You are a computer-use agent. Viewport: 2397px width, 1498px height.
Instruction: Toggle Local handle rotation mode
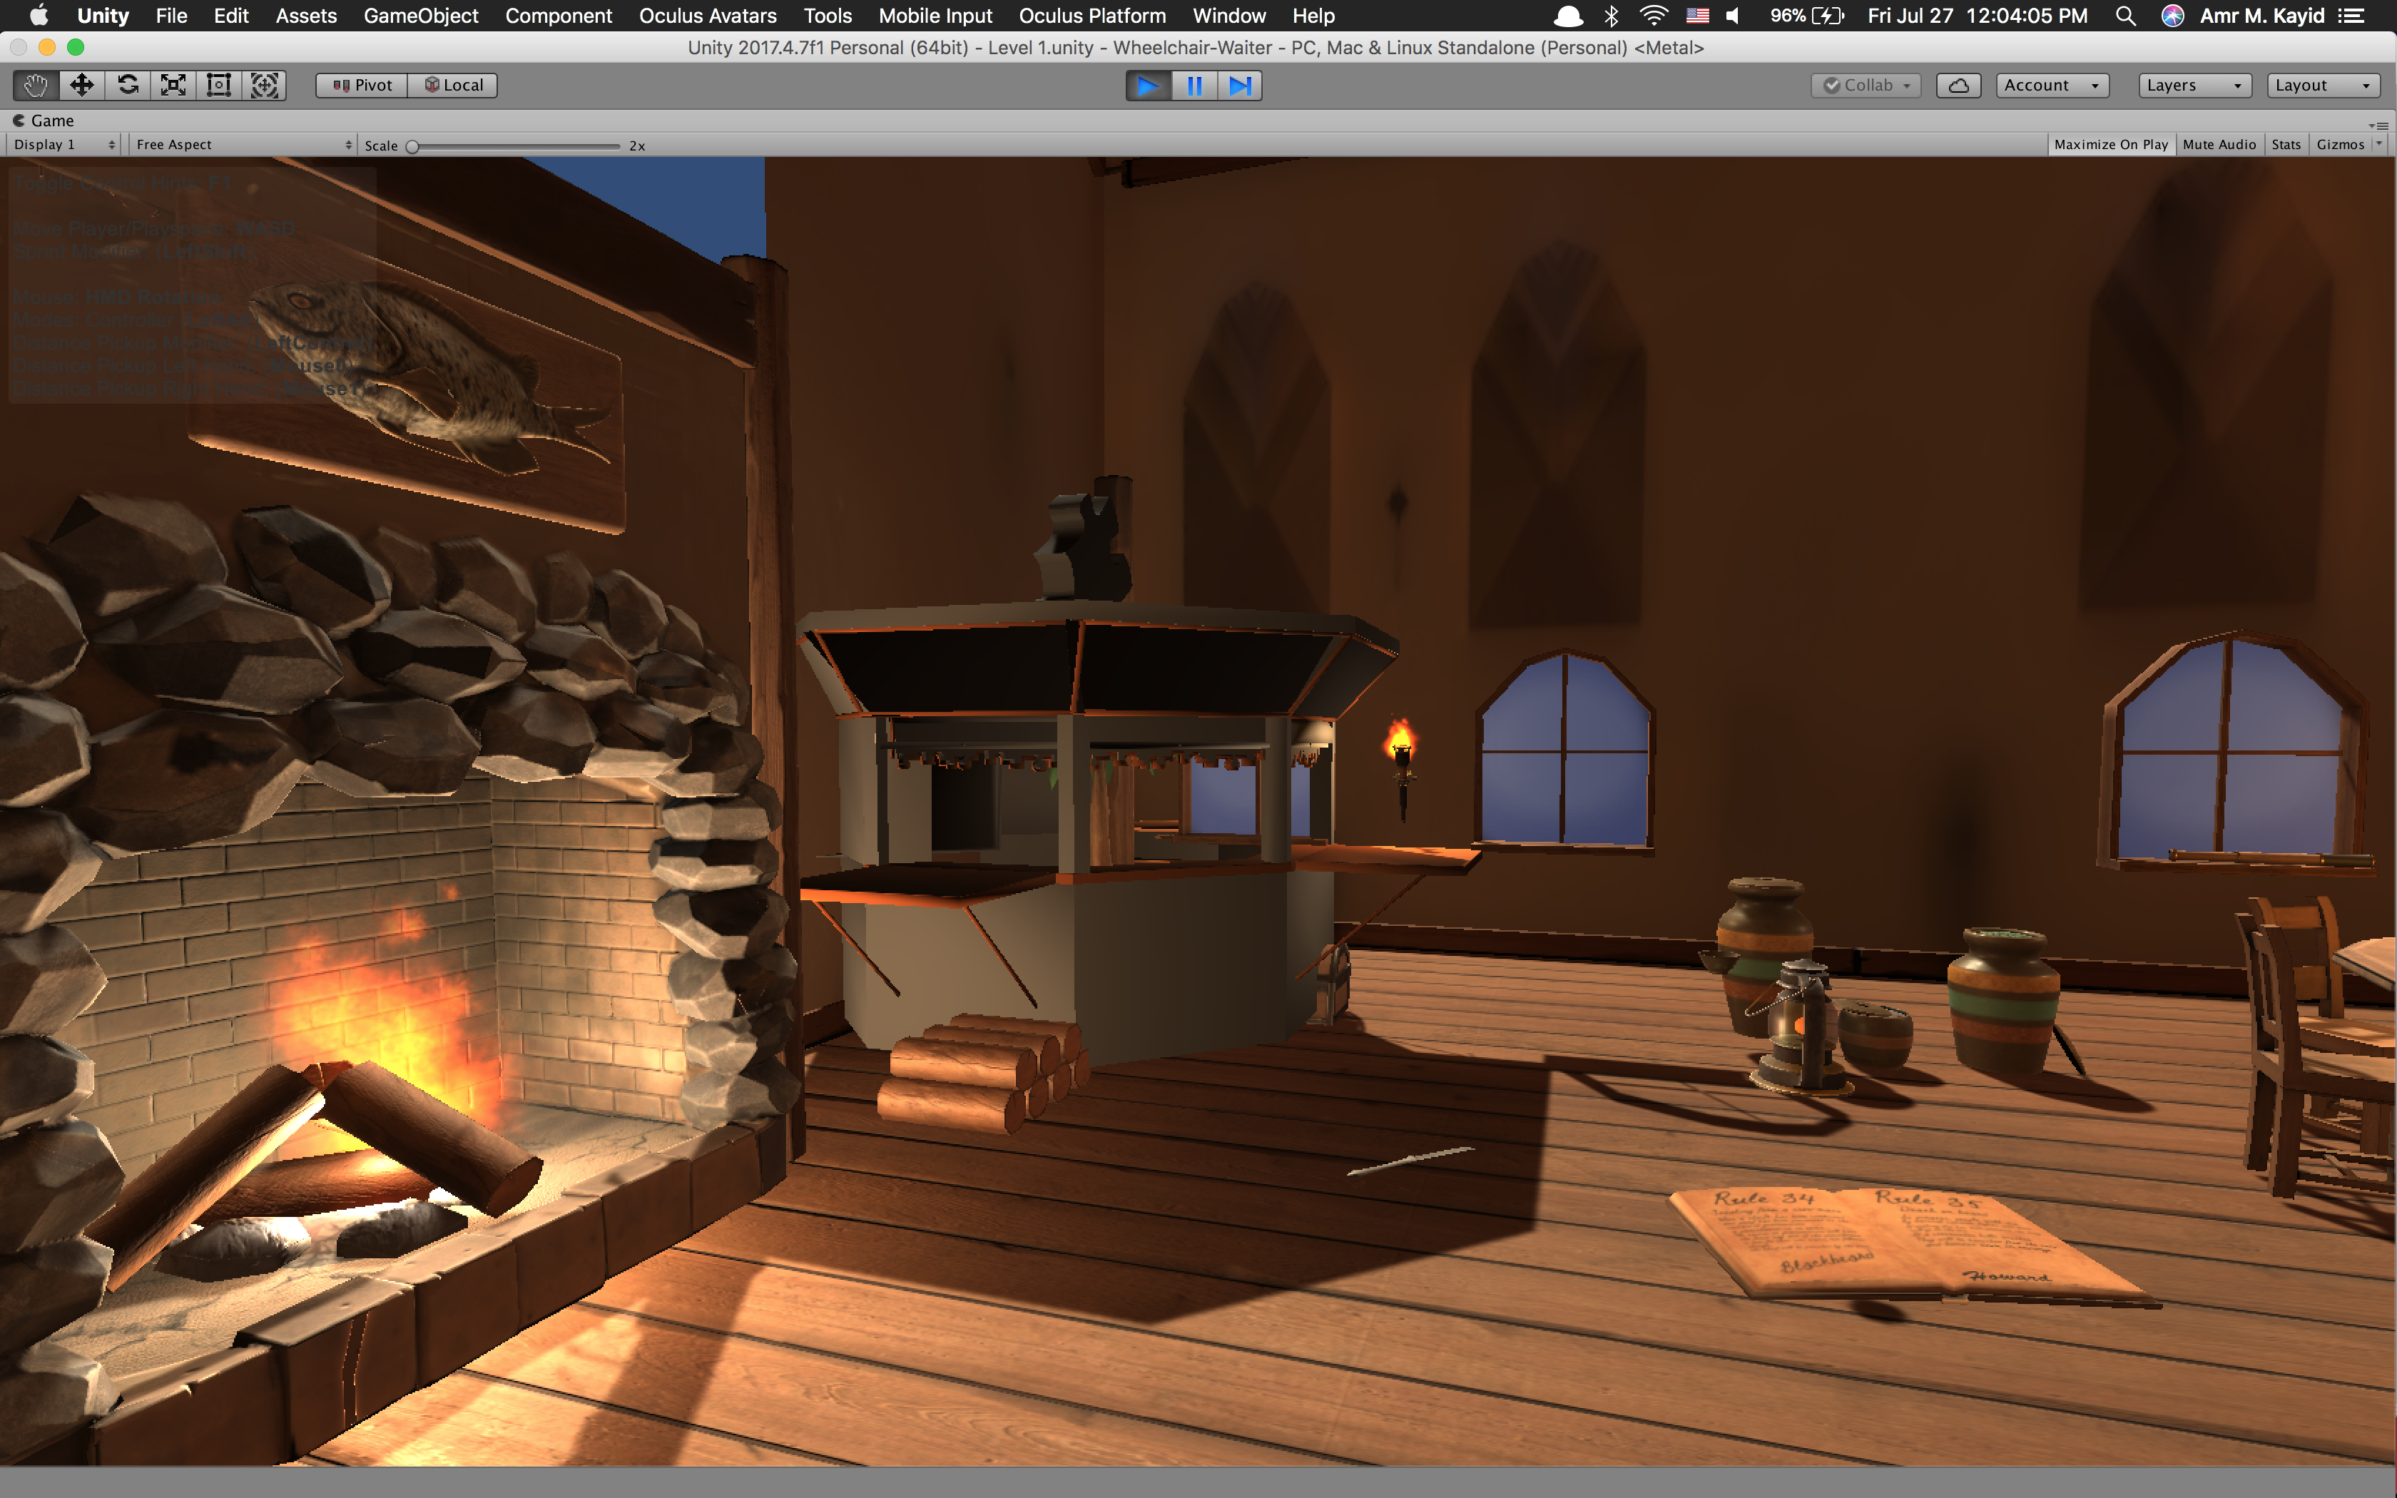(x=454, y=85)
